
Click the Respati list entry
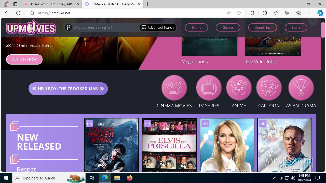coord(27,169)
